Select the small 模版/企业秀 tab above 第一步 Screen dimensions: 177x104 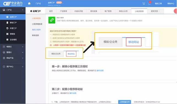56,54
